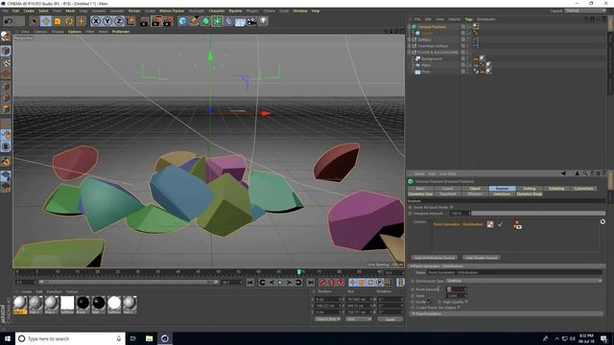Screen dimensions: 614x345
Task: Click the Make Editable icon in left toolbar
Action: (6, 36)
